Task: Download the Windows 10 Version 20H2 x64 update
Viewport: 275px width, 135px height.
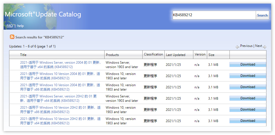Action: coord(247,121)
